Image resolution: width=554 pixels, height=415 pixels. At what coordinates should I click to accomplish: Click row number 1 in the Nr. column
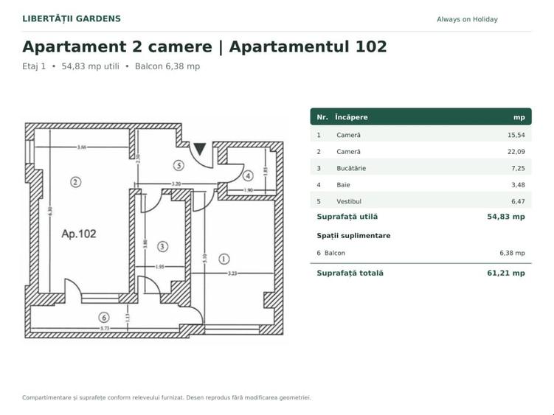point(319,135)
